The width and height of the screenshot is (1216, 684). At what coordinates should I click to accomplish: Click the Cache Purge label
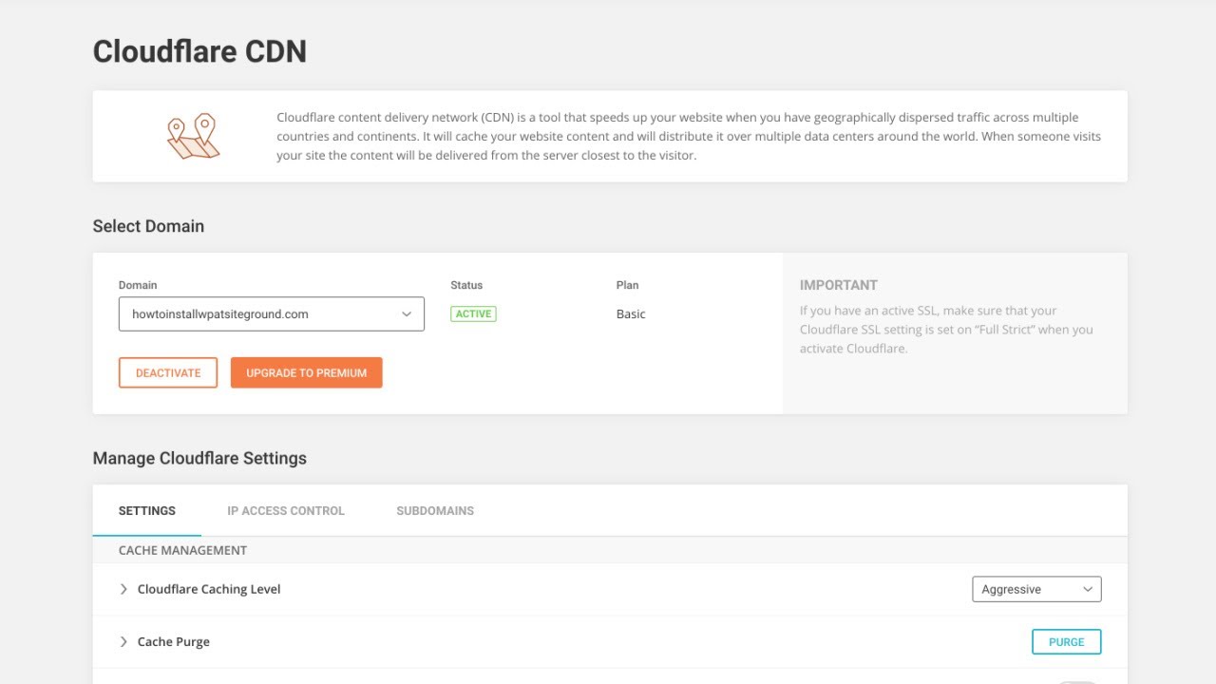coord(174,642)
